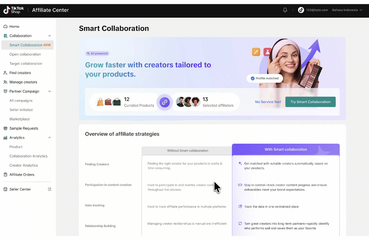Click the sparkle icon beside Get matched
Image resolution: width=369 pixels, height=240 pixels.
240,163
